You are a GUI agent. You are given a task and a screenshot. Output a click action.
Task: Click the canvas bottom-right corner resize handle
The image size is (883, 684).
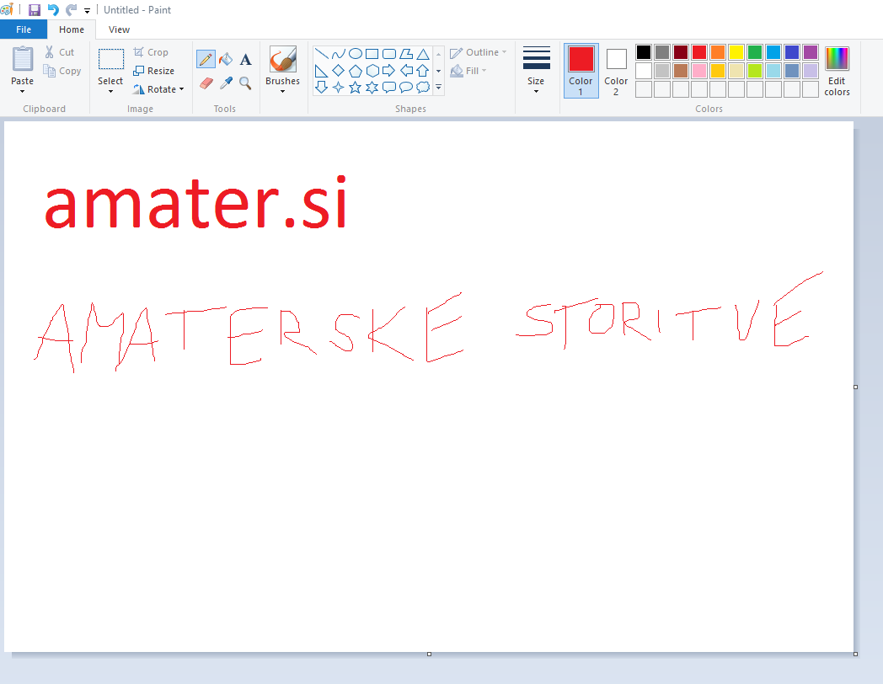[855, 654]
